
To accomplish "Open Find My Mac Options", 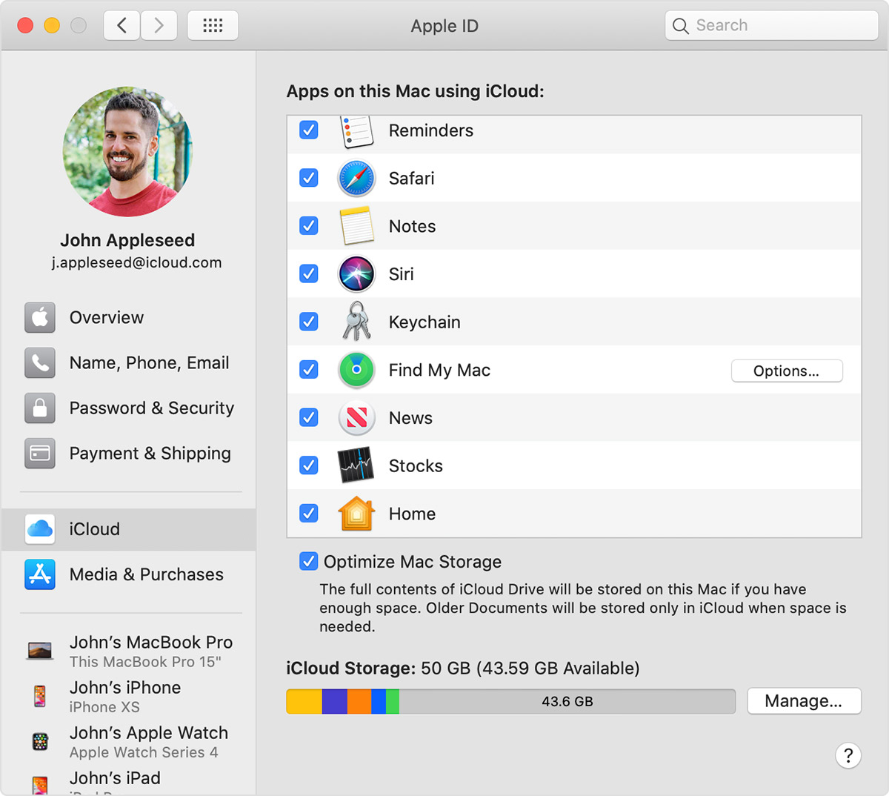I will (x=786, y=371).
